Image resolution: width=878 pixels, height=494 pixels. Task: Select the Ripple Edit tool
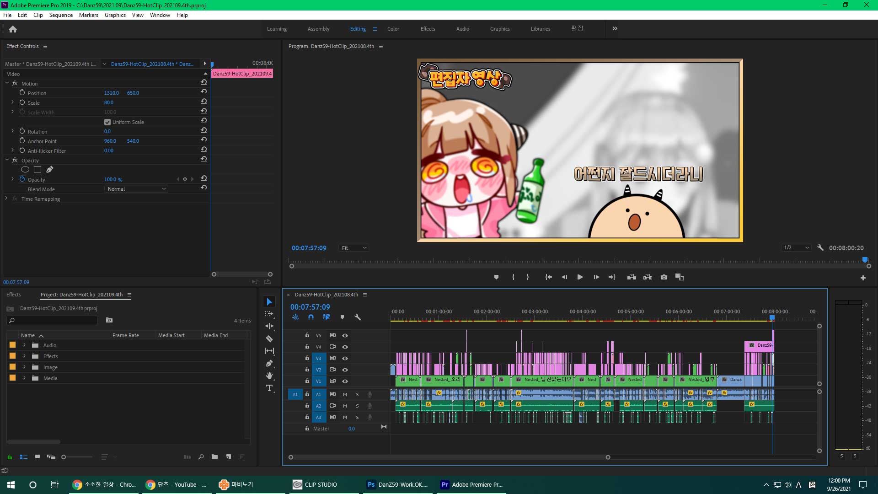point(269,326)
